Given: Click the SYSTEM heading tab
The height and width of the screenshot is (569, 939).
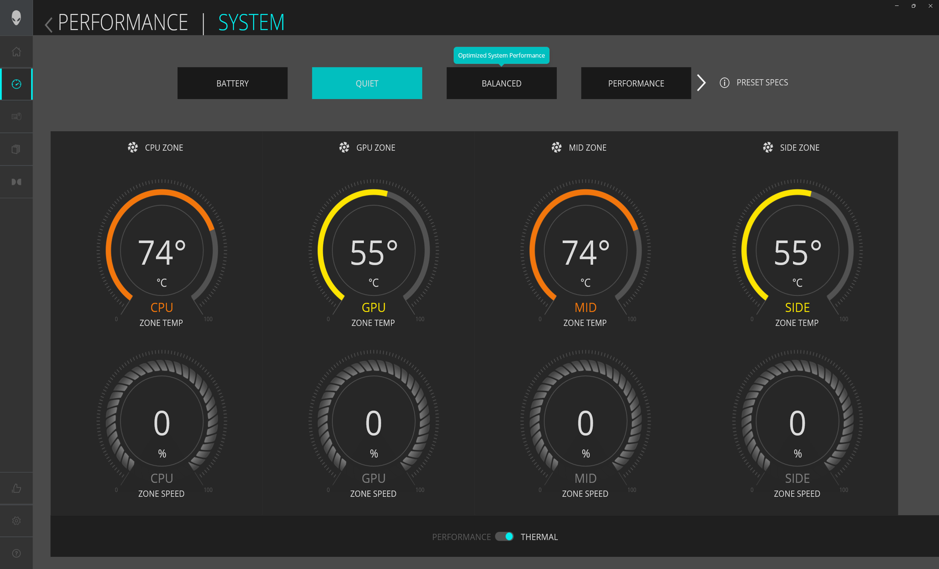Looking at the screenshot, I should click(x=251, y=22).
